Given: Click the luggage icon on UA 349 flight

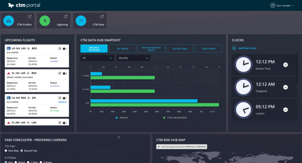Looking at the screenshot, I should click(64, 98).
